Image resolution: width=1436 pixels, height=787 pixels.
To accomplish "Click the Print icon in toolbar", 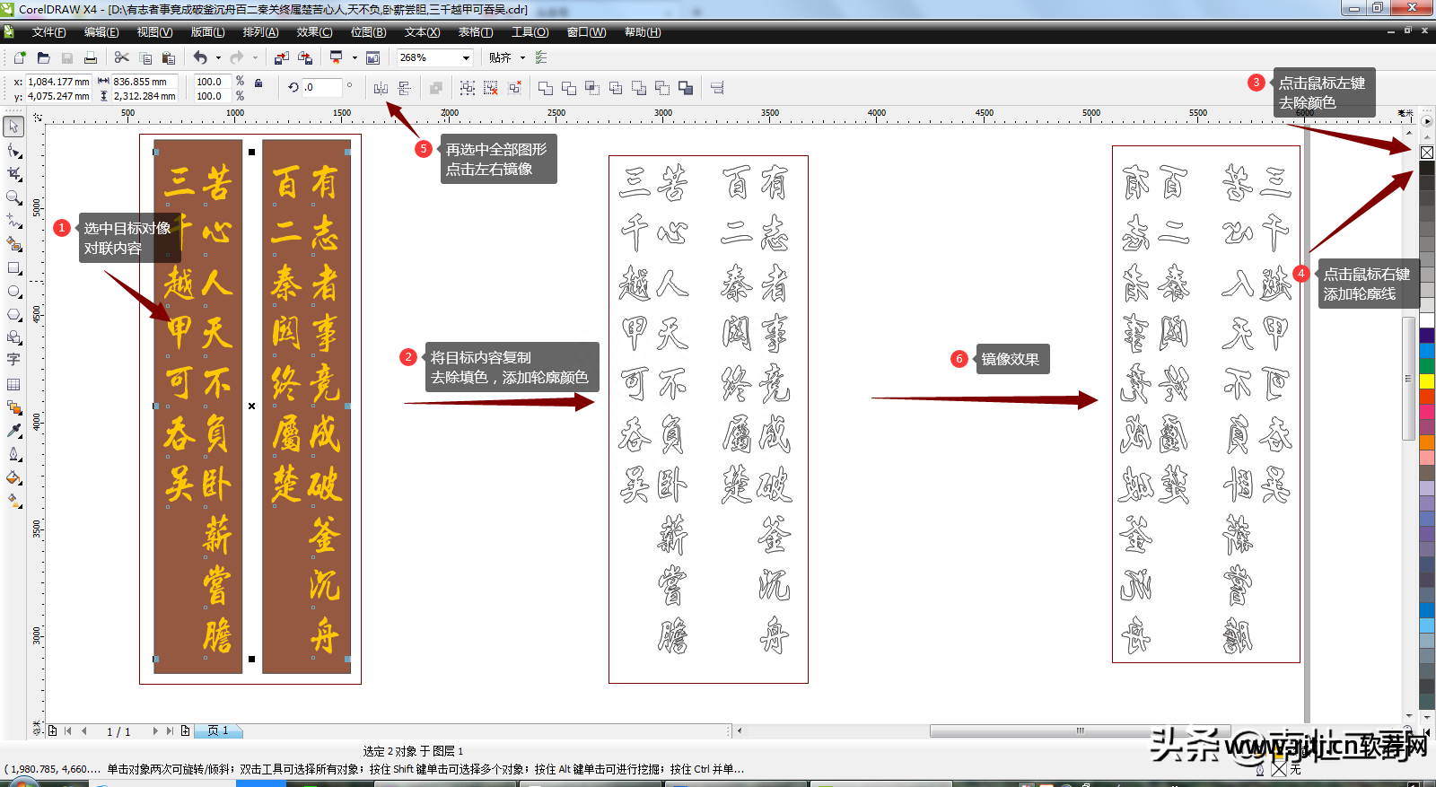I will [90, 57].
